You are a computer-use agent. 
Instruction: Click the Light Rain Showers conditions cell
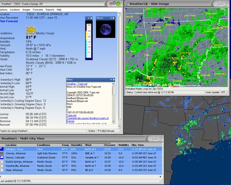click(47, 153)
